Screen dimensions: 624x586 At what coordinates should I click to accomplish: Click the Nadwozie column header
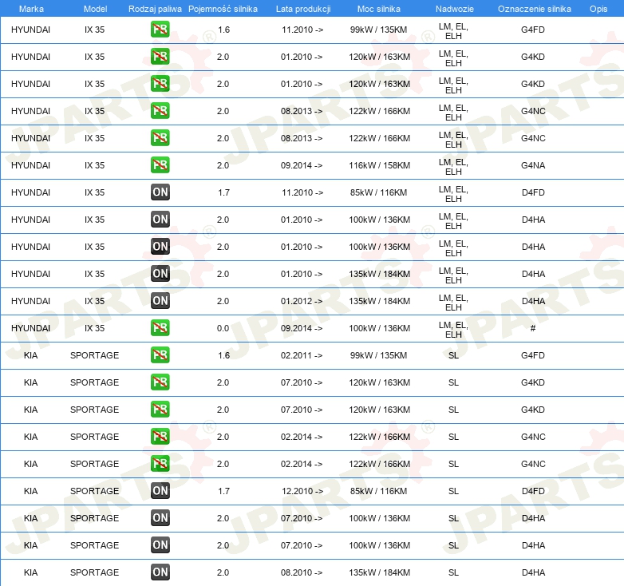453,8
